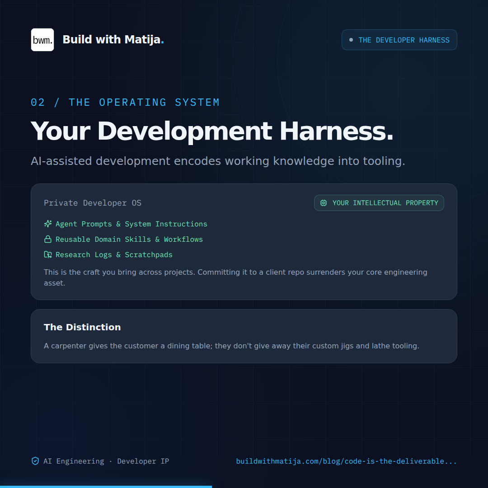Click 'Research Logs & Scratchpads' item
Screen dimensions: 488x488
[114, 254]
